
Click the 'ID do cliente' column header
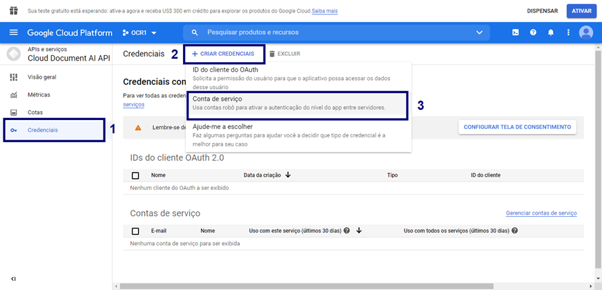point(485,175)
